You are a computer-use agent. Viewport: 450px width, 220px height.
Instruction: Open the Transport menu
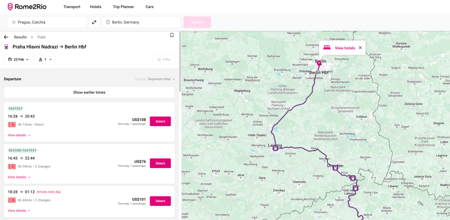point(72,7)
